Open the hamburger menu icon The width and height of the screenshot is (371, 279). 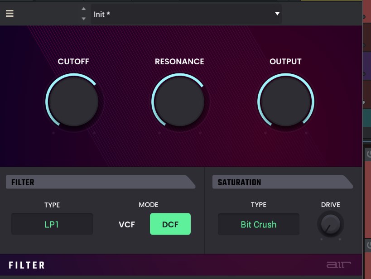click(x=10, y=14)
